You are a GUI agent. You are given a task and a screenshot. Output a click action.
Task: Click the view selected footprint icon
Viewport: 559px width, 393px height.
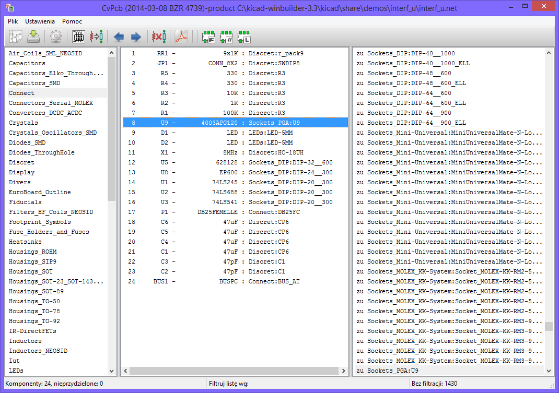click(78, 37)
